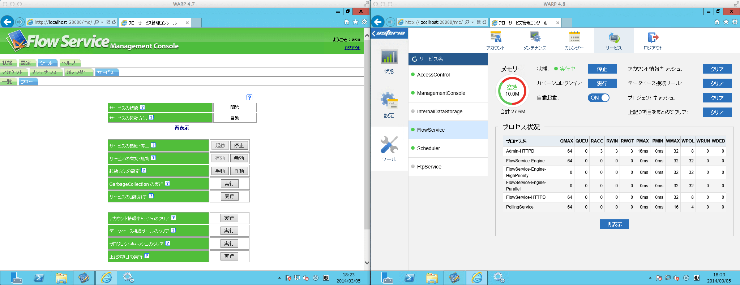Open favorites star in WARP 4.8 browser
The image size is (740, 285).
click(x=726, y=22)
